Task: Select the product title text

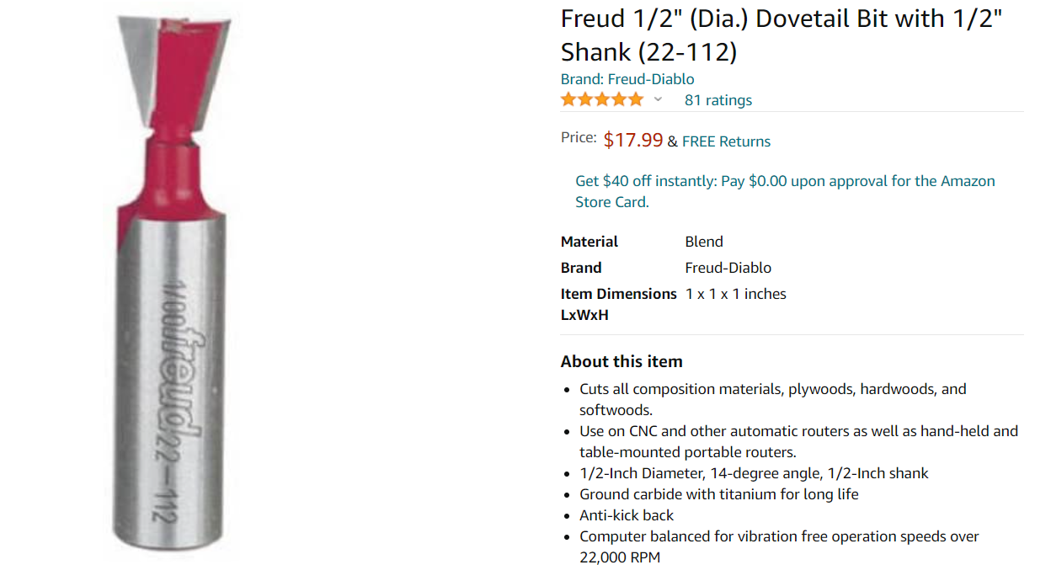Action: pos(782,35)
